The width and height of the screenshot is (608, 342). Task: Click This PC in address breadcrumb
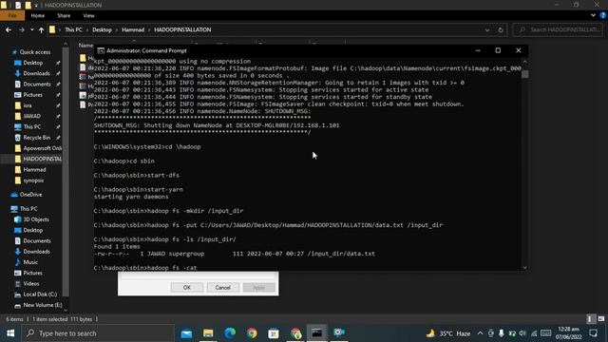73,29
